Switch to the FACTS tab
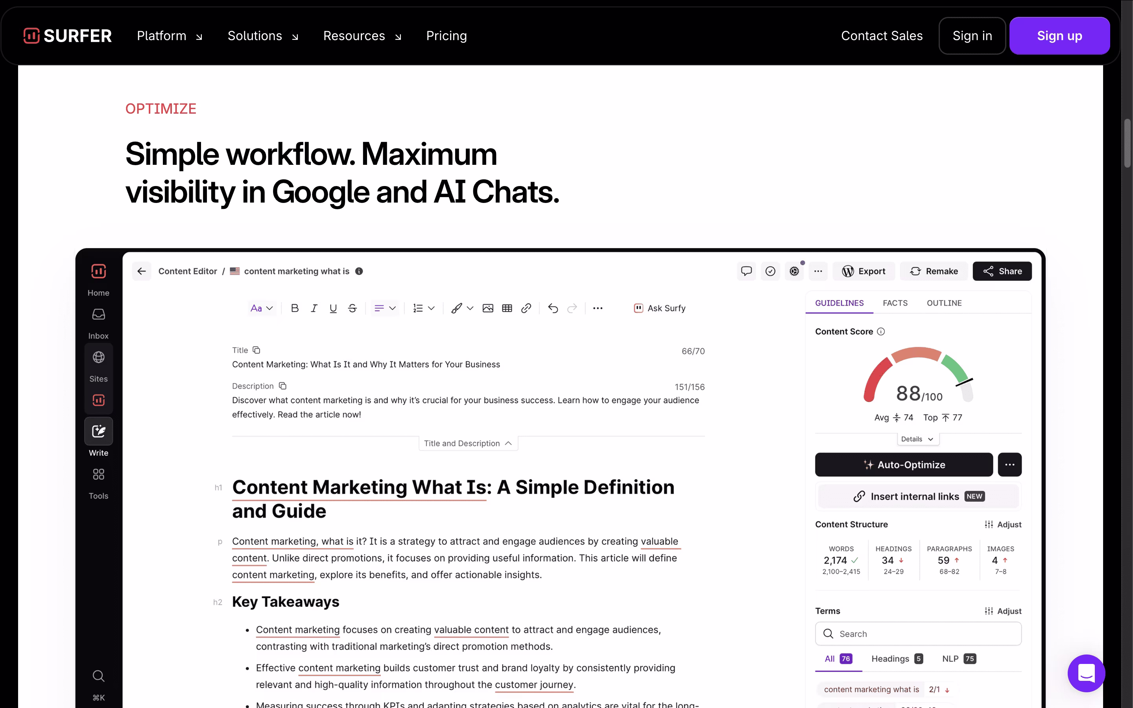The height and width of the screenshot is (708, 1133). coord(895,303)
